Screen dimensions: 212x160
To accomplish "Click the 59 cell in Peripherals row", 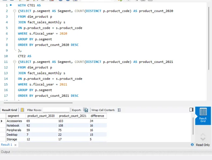I will (x=41, y=130).
